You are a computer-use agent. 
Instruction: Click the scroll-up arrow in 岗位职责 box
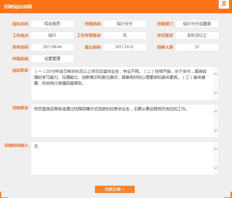(215, 74)
